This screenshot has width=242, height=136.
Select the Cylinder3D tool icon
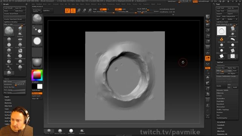(233, 29)
